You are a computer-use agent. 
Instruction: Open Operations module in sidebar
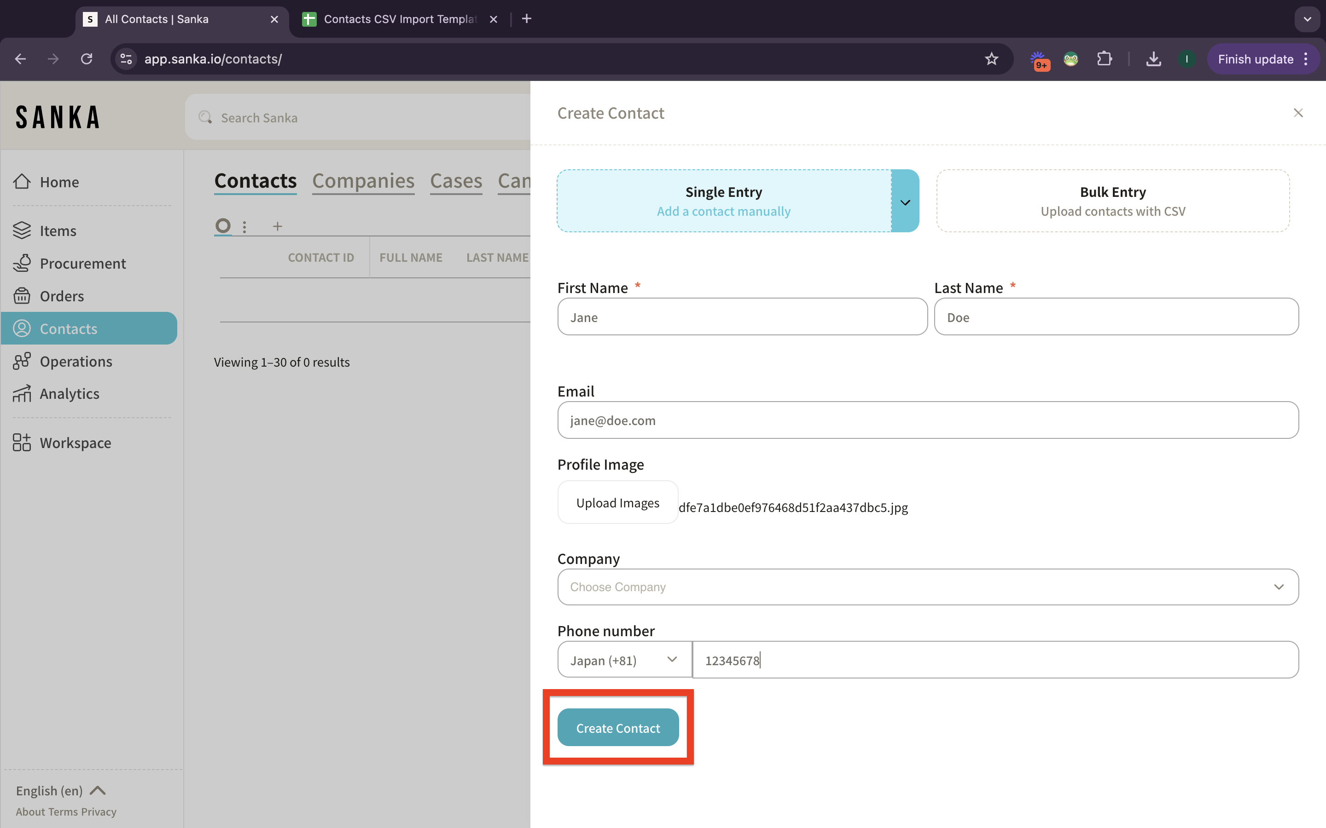pyautogui.click(x=76, y=362)
